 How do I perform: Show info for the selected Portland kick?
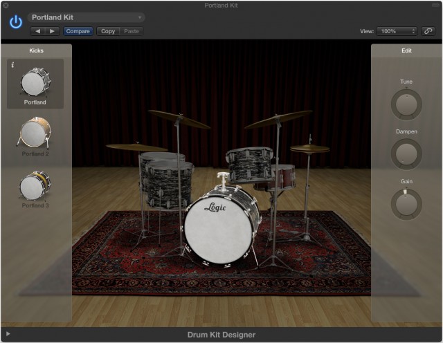coord(13,64)
